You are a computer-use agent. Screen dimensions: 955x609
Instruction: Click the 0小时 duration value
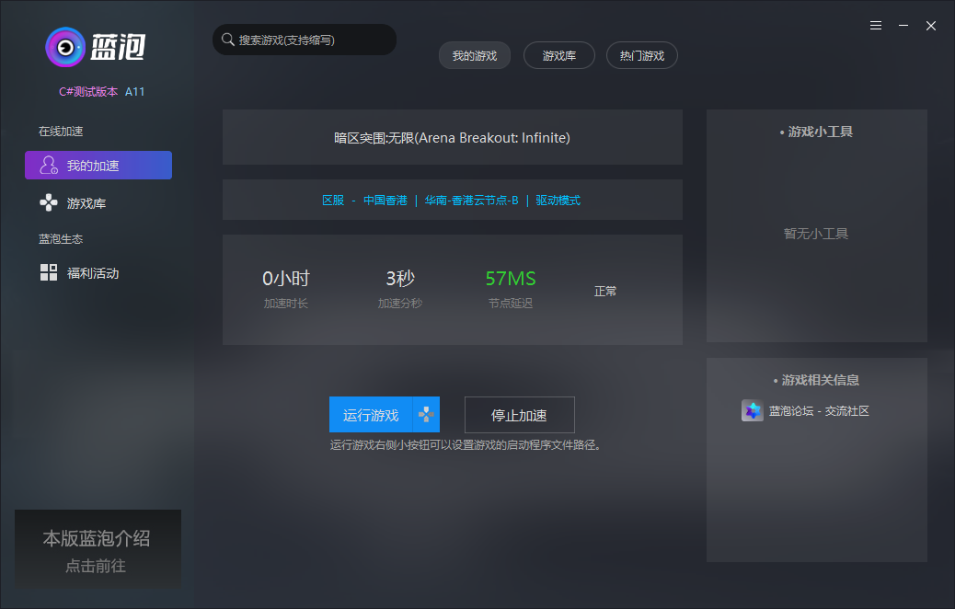click(285, 279)
